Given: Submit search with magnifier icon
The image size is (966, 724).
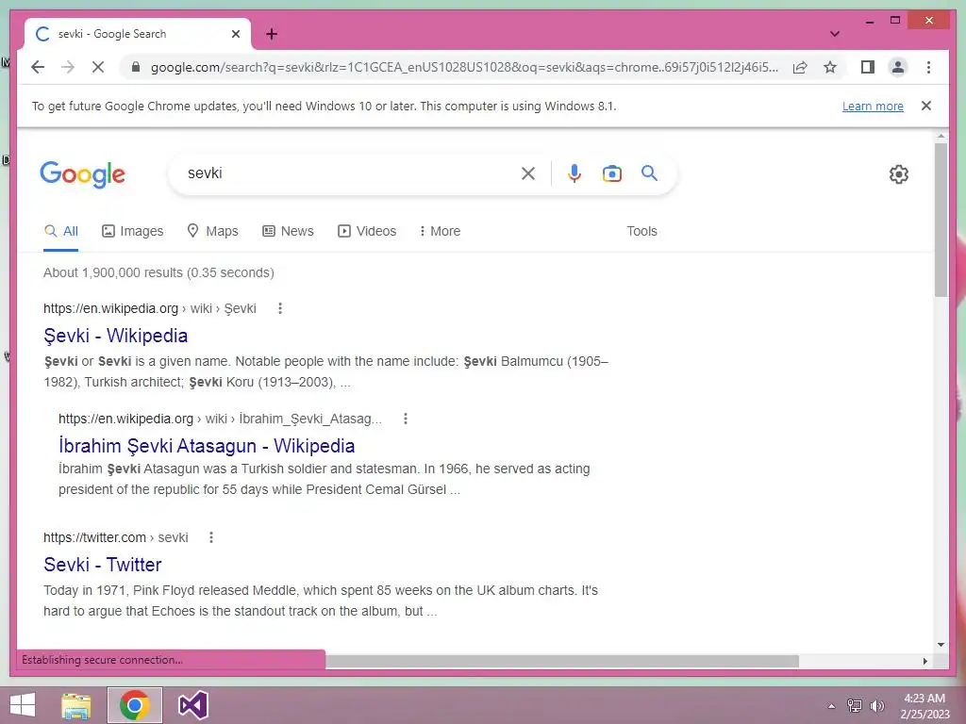Looking at the screenshot, I should pos(649,173).
